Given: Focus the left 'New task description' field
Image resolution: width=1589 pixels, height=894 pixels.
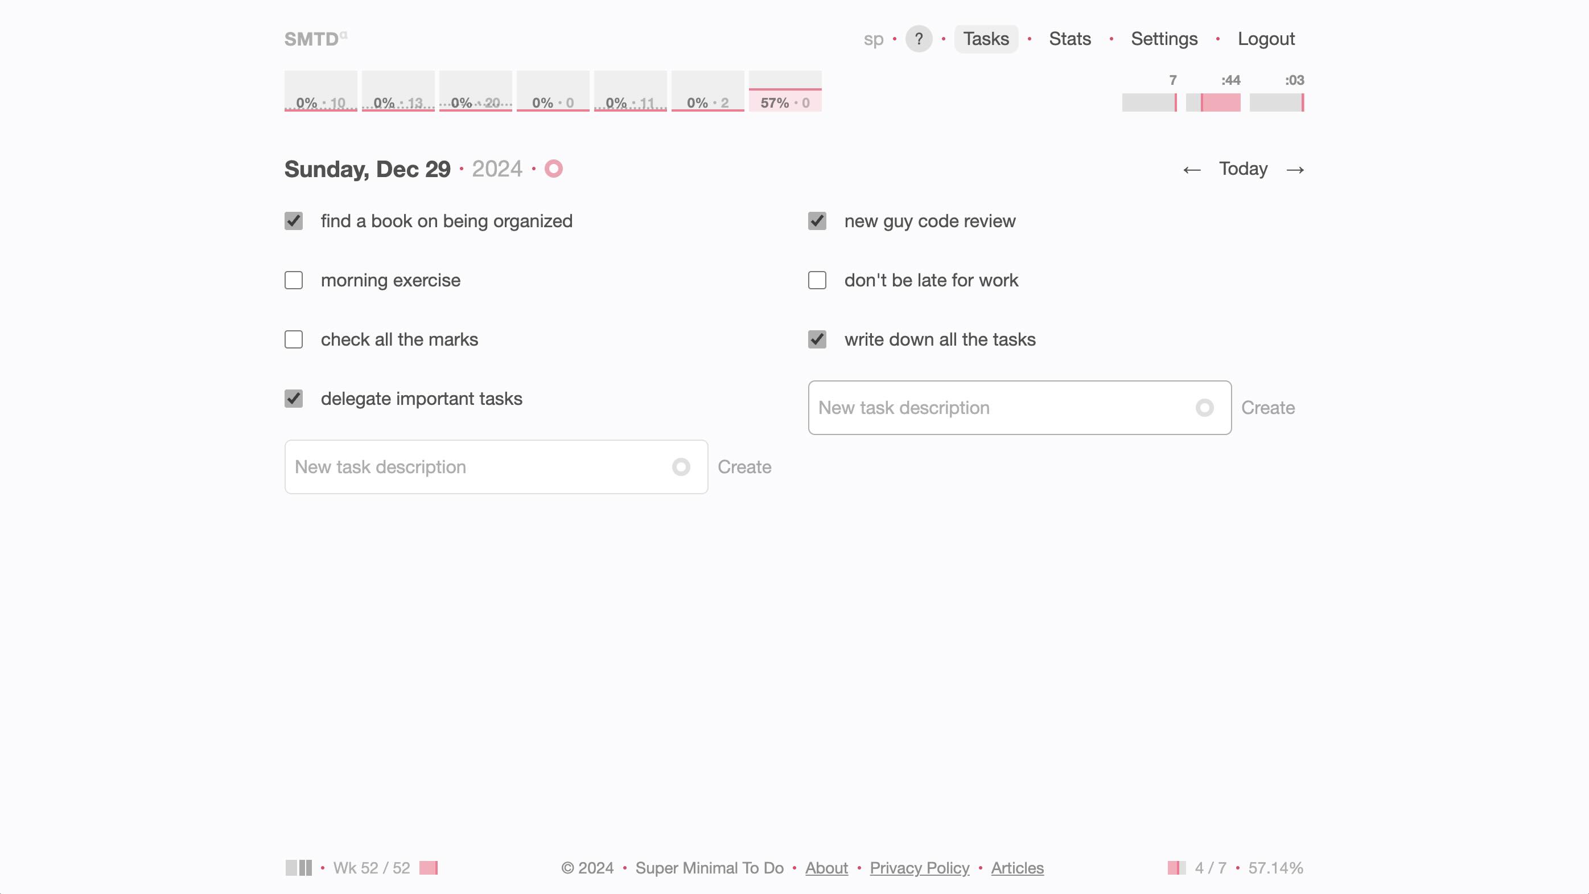Looking at the screenshot, I should (475, 467).
